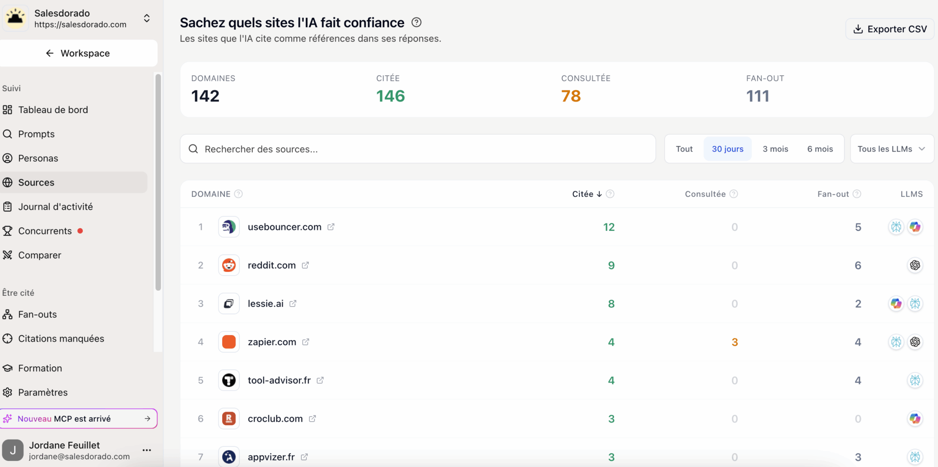The height and width of the screenshot is (467, 938).
Task: Select the Tout time range option
Action: click(684, 149)
